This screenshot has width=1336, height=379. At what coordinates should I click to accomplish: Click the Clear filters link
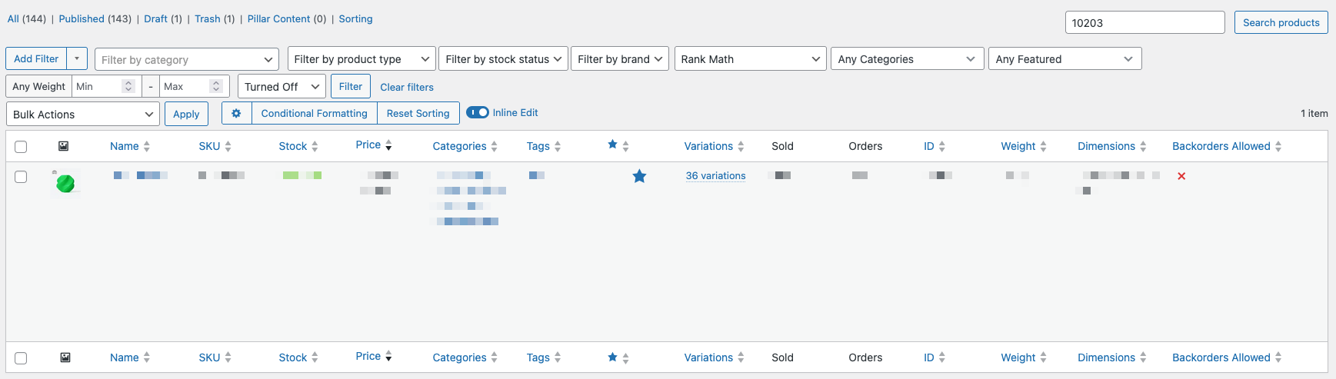pyautogui.click(x=407, y=87)
